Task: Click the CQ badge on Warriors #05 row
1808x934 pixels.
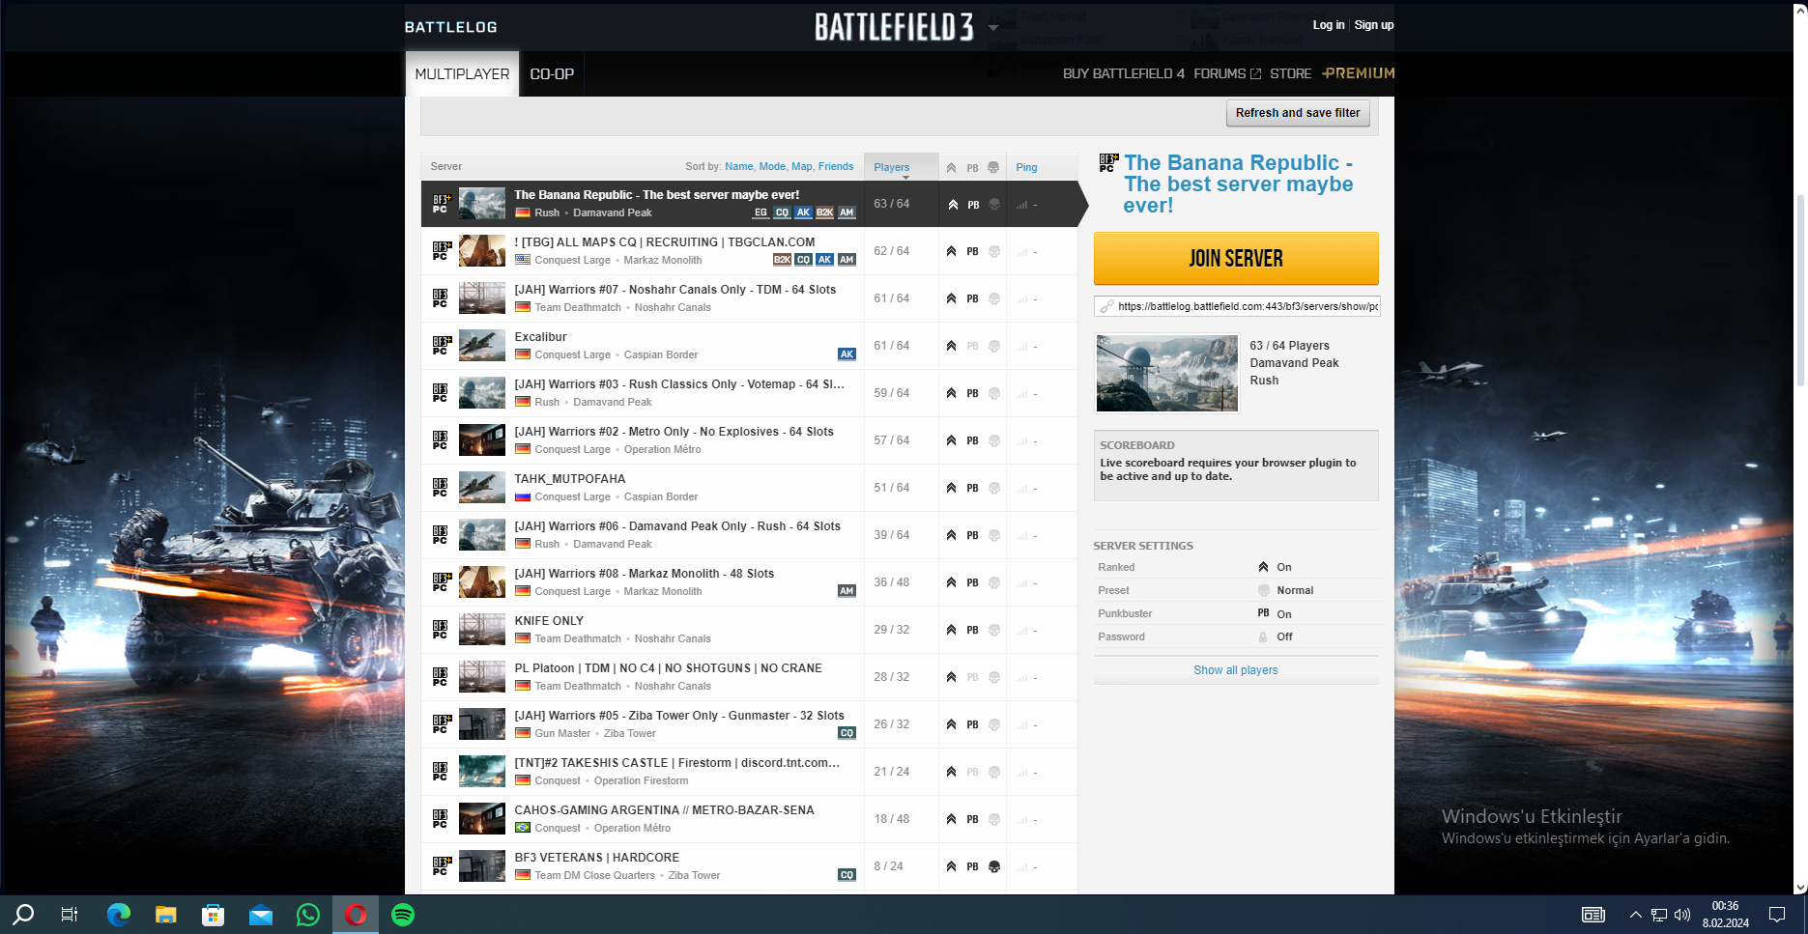Action: (847, 733)
